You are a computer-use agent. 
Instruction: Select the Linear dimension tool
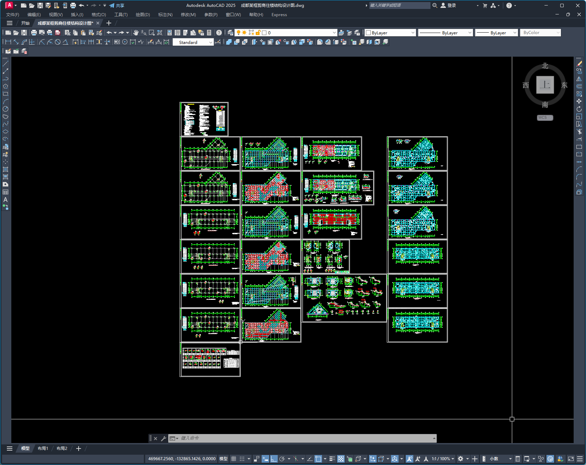(8, 42)
